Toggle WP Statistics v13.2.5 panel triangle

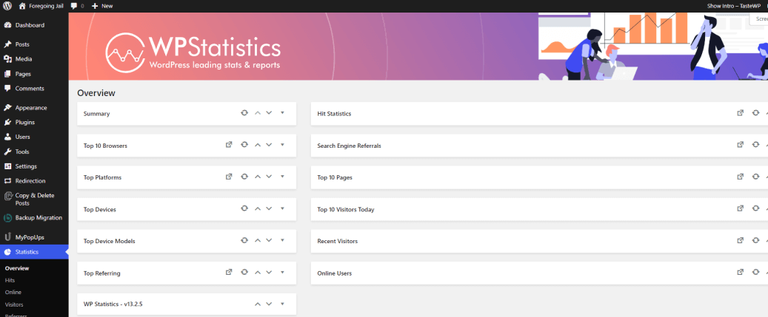pos(283,304)
